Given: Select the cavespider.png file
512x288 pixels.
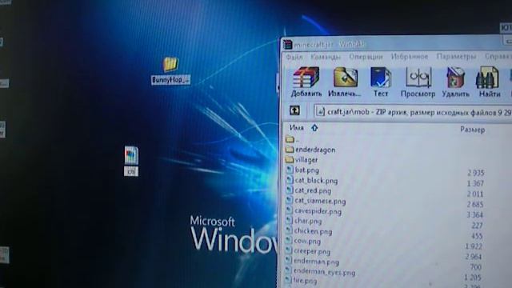Looking at the screenshot, I should (x=314, y=211).
